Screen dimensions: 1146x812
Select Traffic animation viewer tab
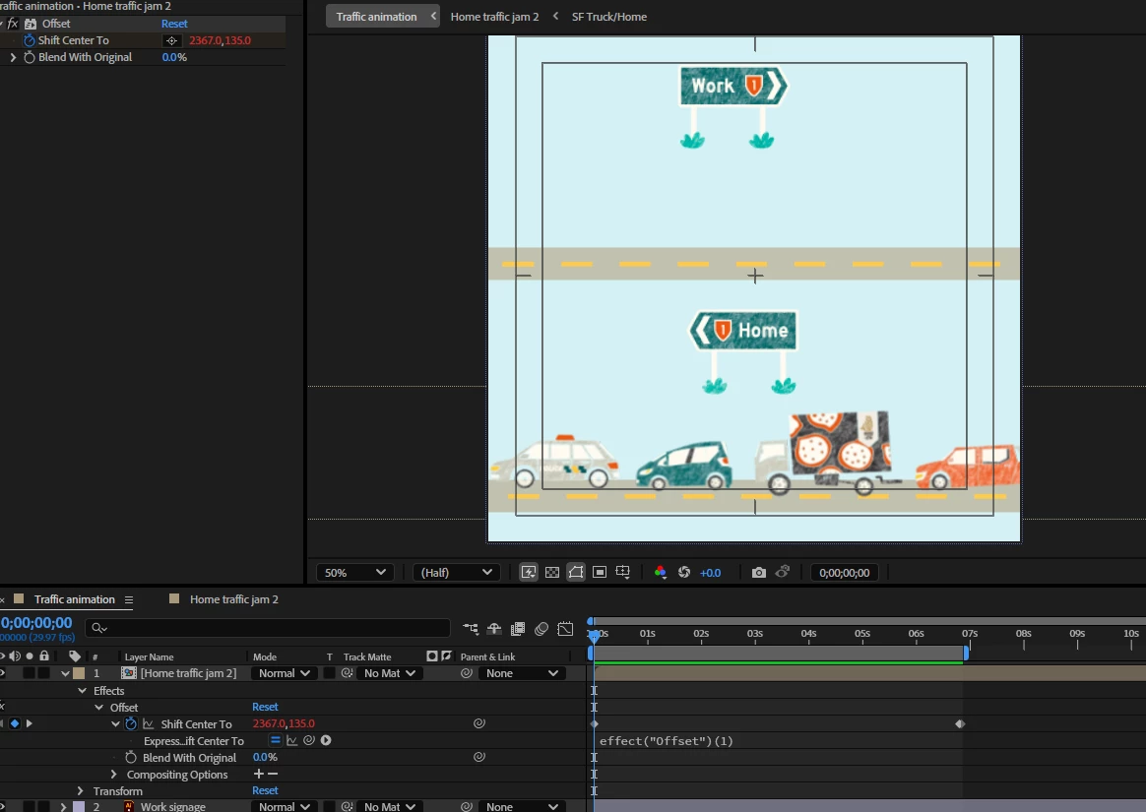tap(376, 16)
